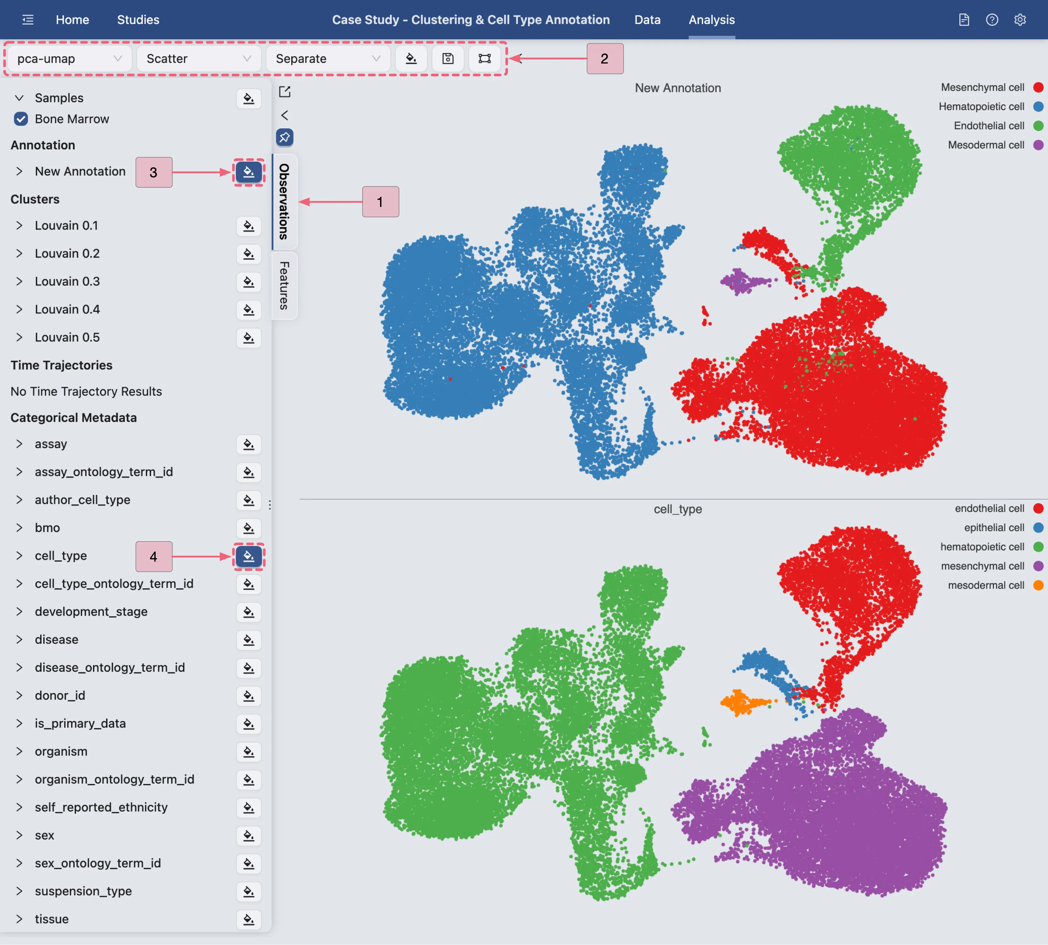
Task: Click the Mesenchymal cell red color swatch
Action: [1038, 87]
